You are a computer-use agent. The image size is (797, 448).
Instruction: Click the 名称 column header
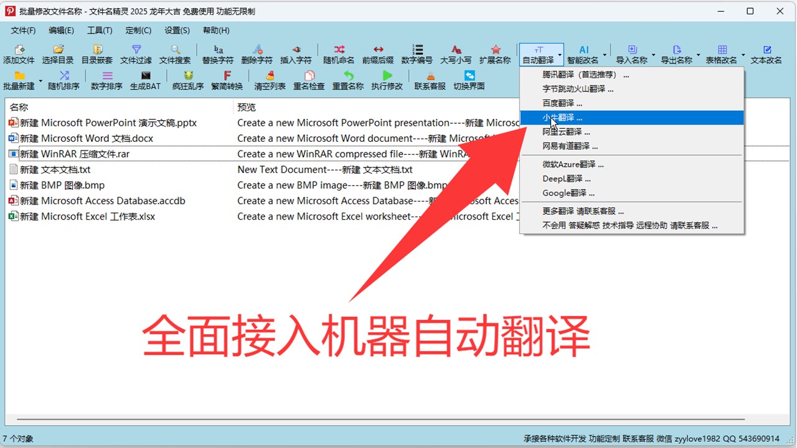coord(118,108)
